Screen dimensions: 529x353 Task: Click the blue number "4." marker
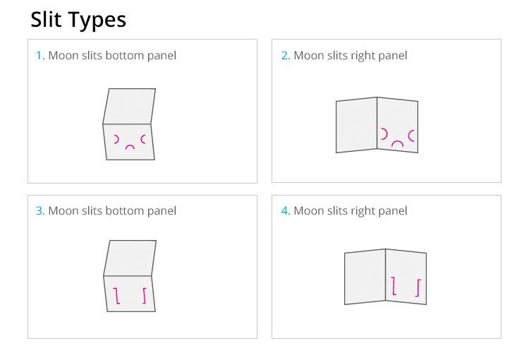(286, 211)
